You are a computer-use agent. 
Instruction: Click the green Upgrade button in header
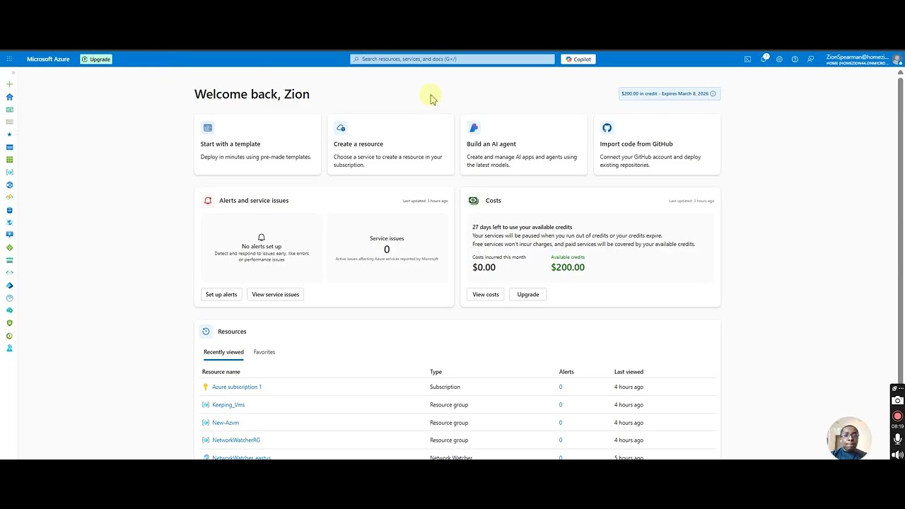tap(96, 59)
